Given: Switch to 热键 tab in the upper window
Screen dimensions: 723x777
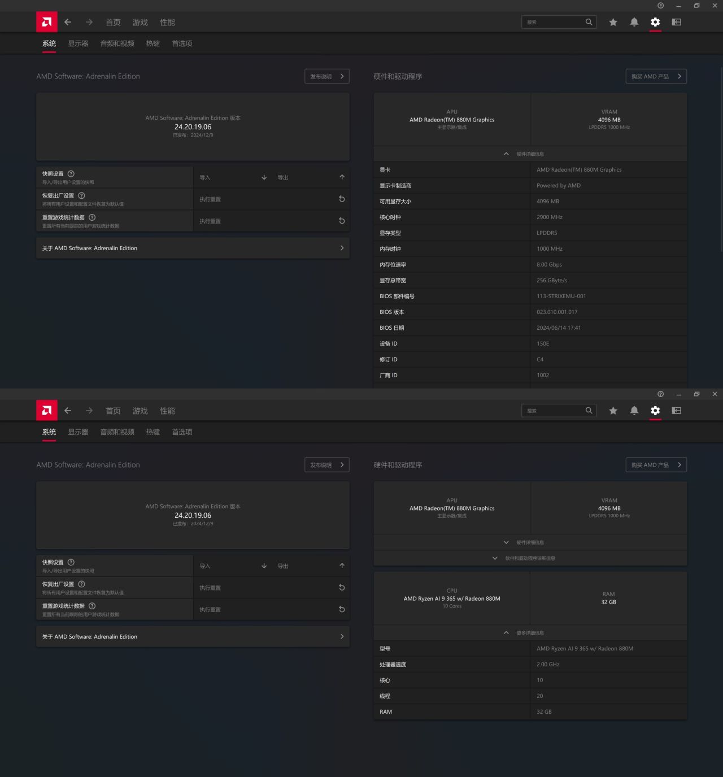Looking at the screenshot, I should 153,43.
